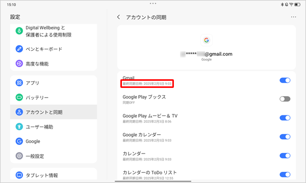
Task: Open the tablet information icon
Action: [19, 175]
